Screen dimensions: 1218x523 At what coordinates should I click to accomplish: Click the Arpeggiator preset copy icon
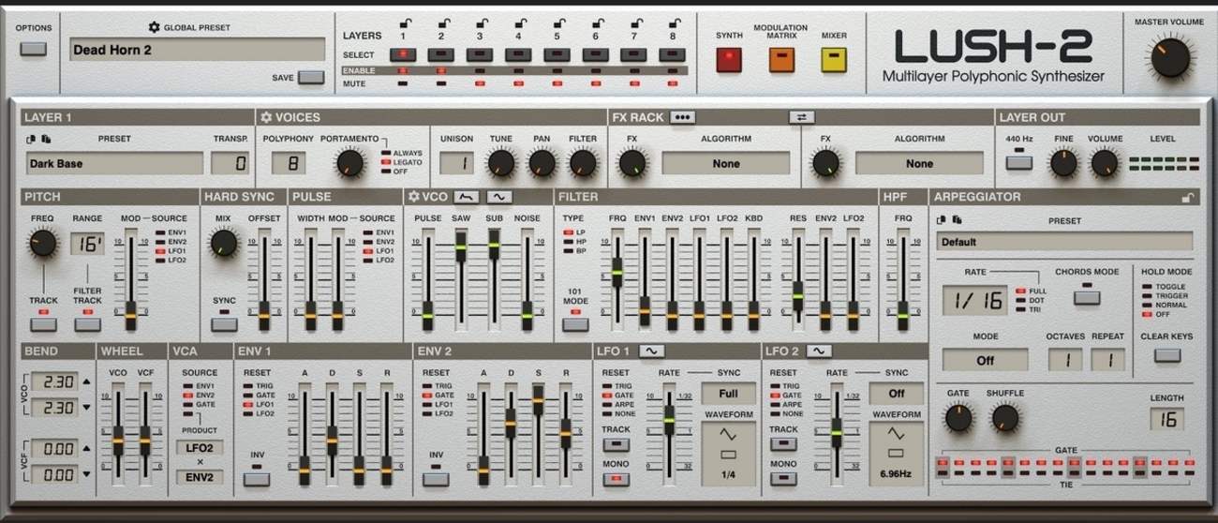coord(943,220)
